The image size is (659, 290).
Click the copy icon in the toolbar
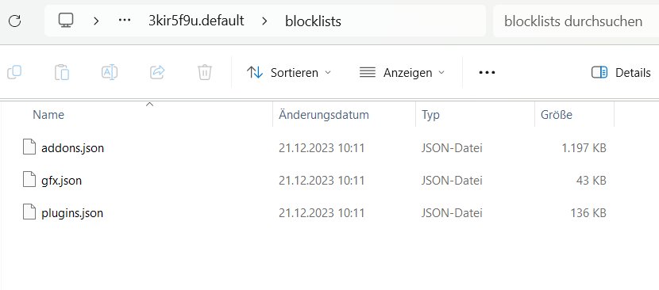14,73
